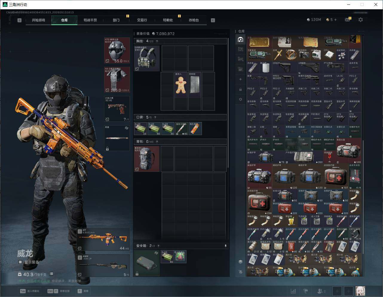Click the second empty squad plus slot

pyautogui.click(x=348, y=291)
